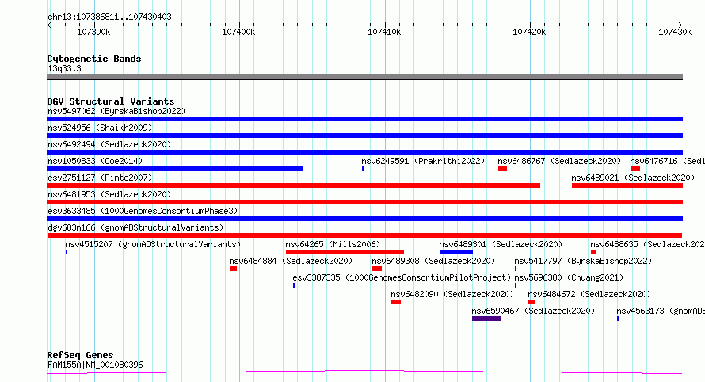Click nsv5417797 (ByrskaBishop2022) label

(583, 261)
